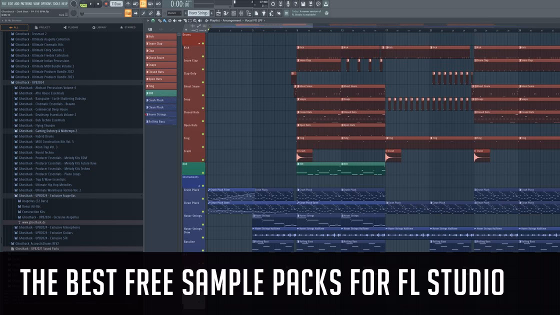560x315 pixels.
Task: Toggle typing keyboard to piano button
Action: (x=128, y=13)
